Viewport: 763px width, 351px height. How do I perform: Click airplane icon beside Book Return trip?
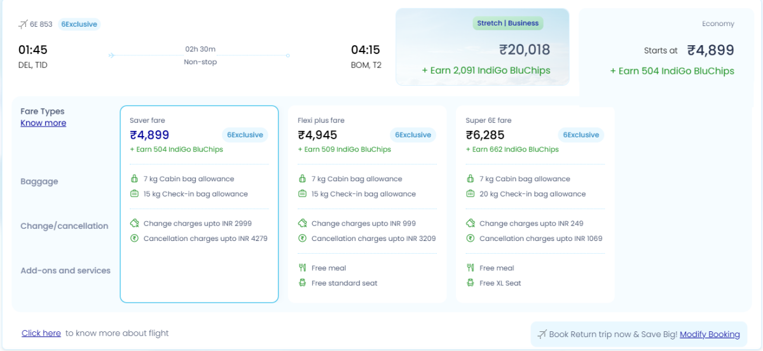[x=542, y=334]
